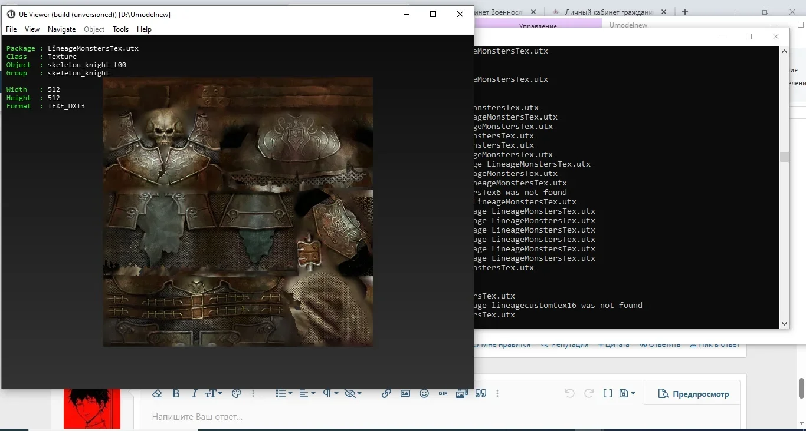Open the Object menu in UE Viewer

click(94, 29)
